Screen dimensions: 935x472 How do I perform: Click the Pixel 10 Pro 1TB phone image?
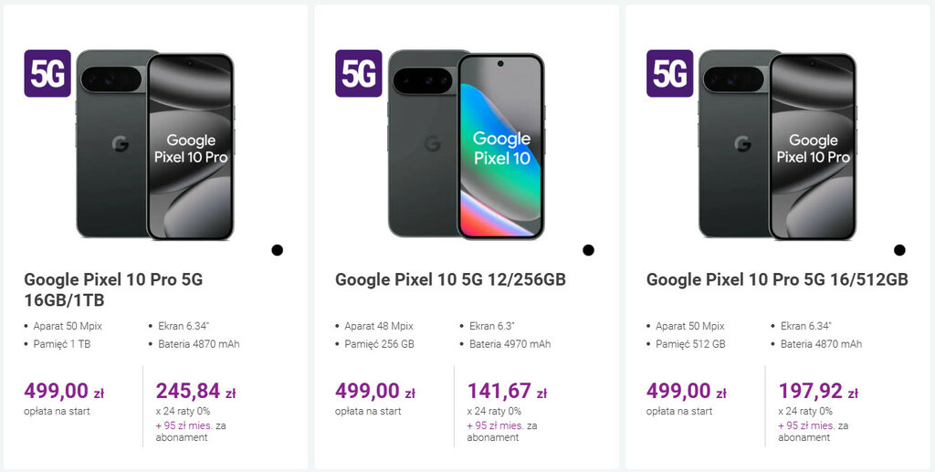[x=155, y=146]
